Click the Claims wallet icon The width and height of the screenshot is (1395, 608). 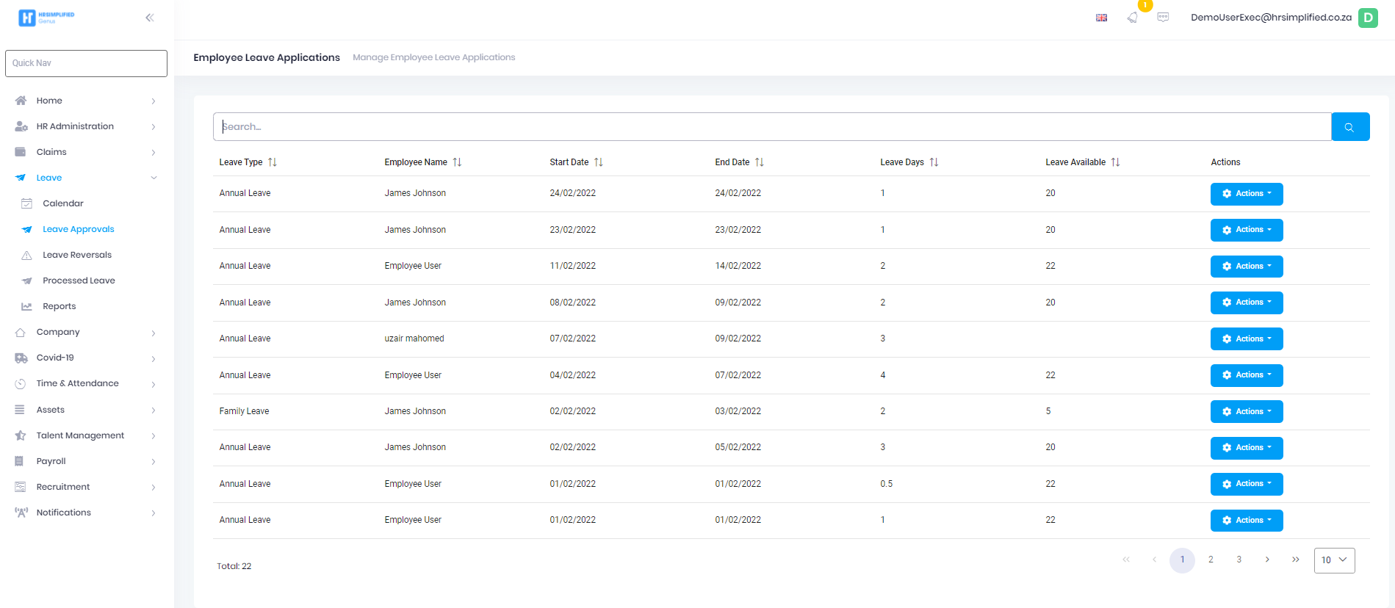pyautogui.click(x=21, y=152)
